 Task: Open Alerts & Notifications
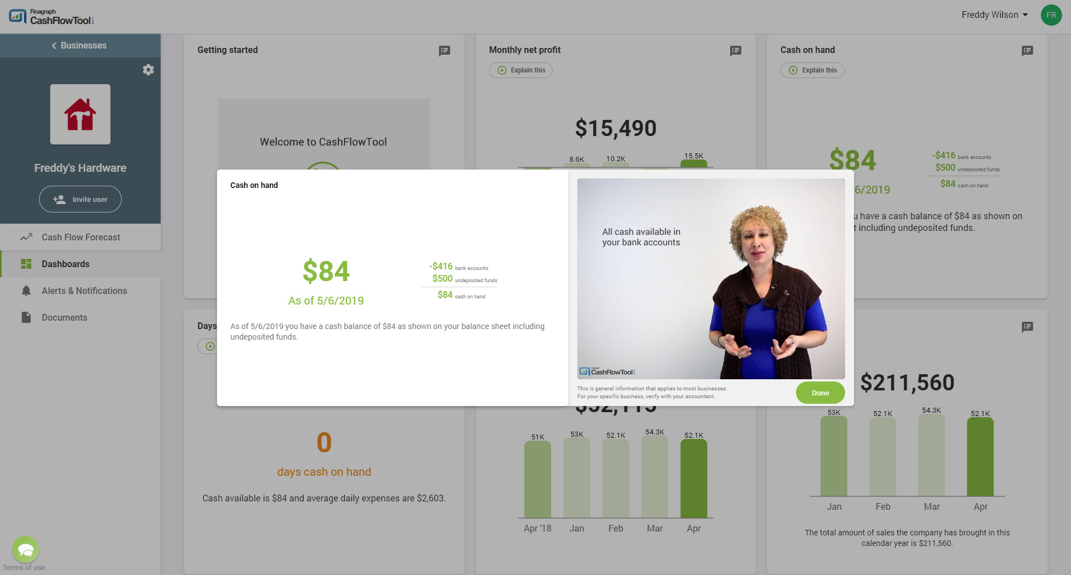(80, 291)
